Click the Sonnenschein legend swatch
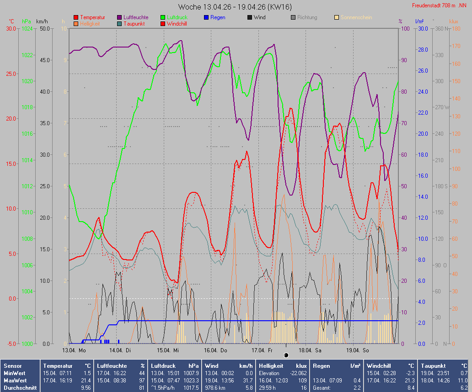The image size is (472, 392). coord(337,18)
